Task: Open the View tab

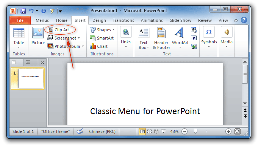Action: click(x=223, y=20)
